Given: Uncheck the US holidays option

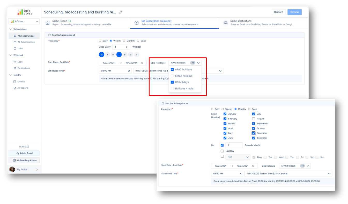Looking at the screenshot, I should pyautogui.click(x=172, y=82).
